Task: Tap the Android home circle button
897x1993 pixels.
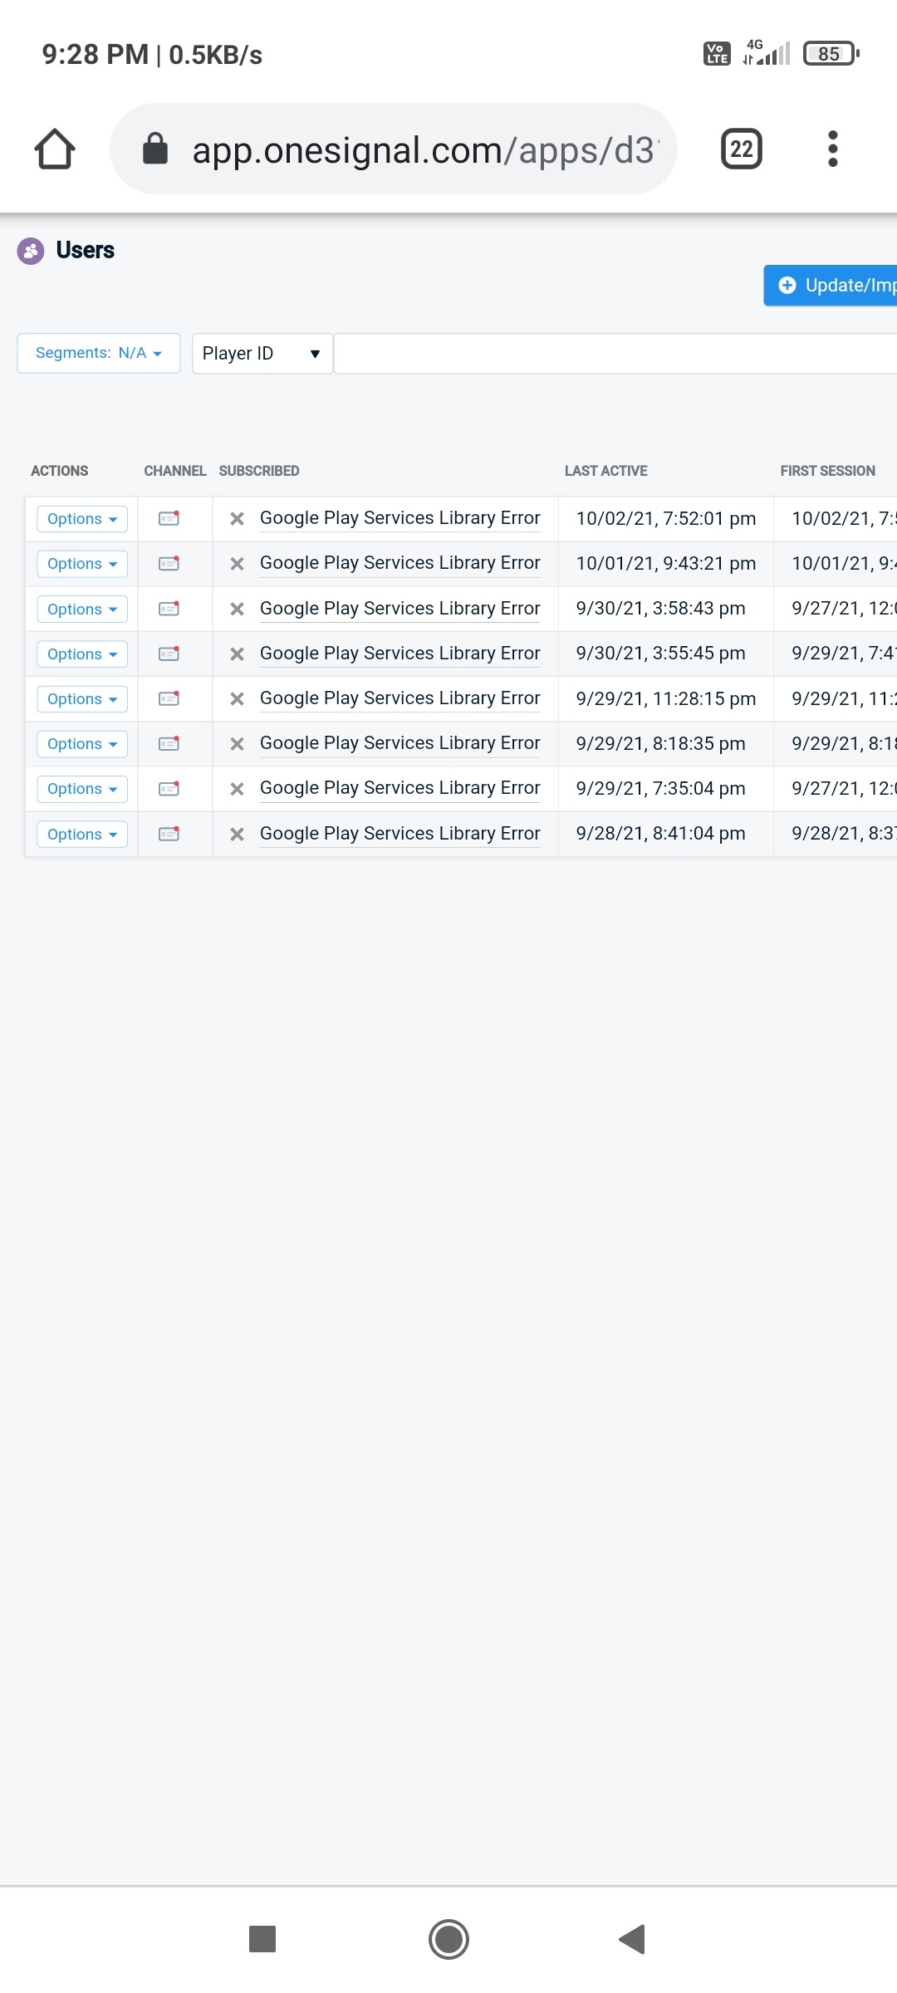Action: [448, 1939]
